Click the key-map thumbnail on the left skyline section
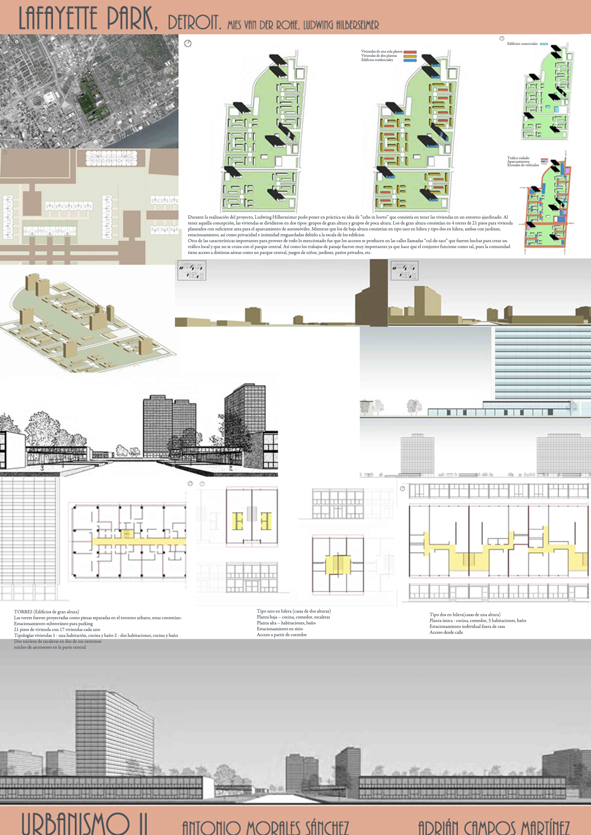This screenshot has width=591, height=835. click(192, 271)
